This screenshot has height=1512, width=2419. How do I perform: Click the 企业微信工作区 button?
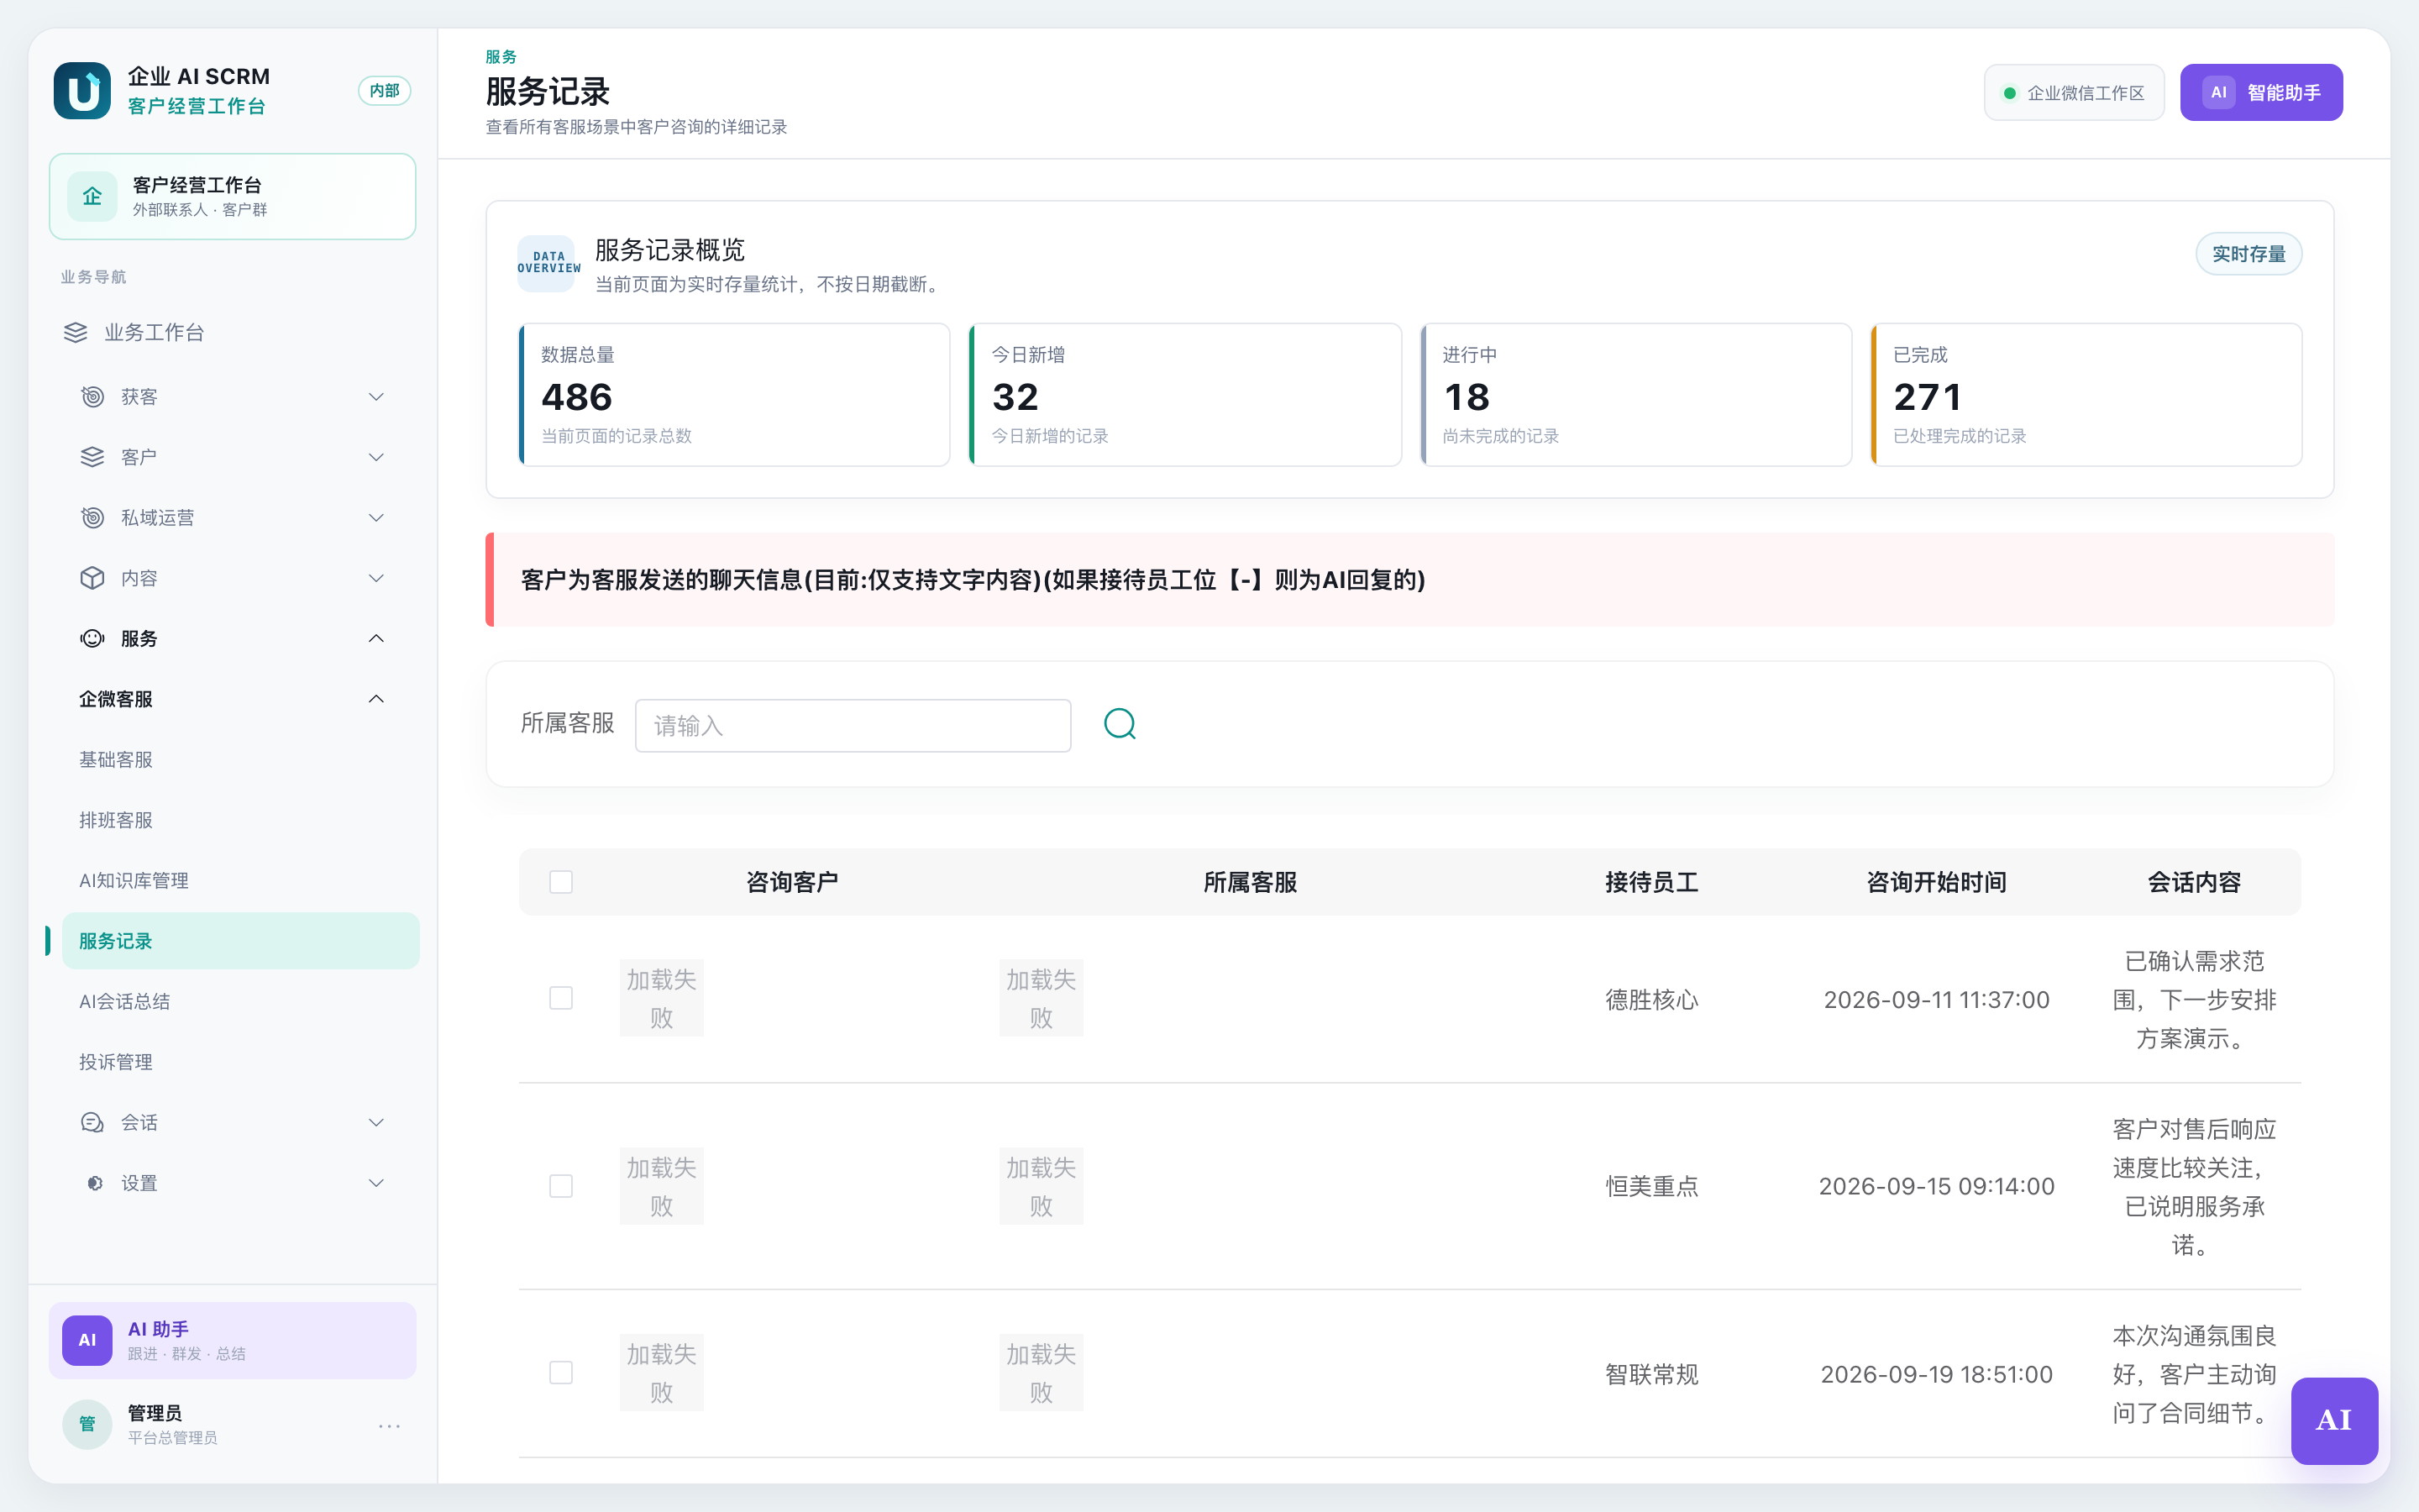[2074, 93]
